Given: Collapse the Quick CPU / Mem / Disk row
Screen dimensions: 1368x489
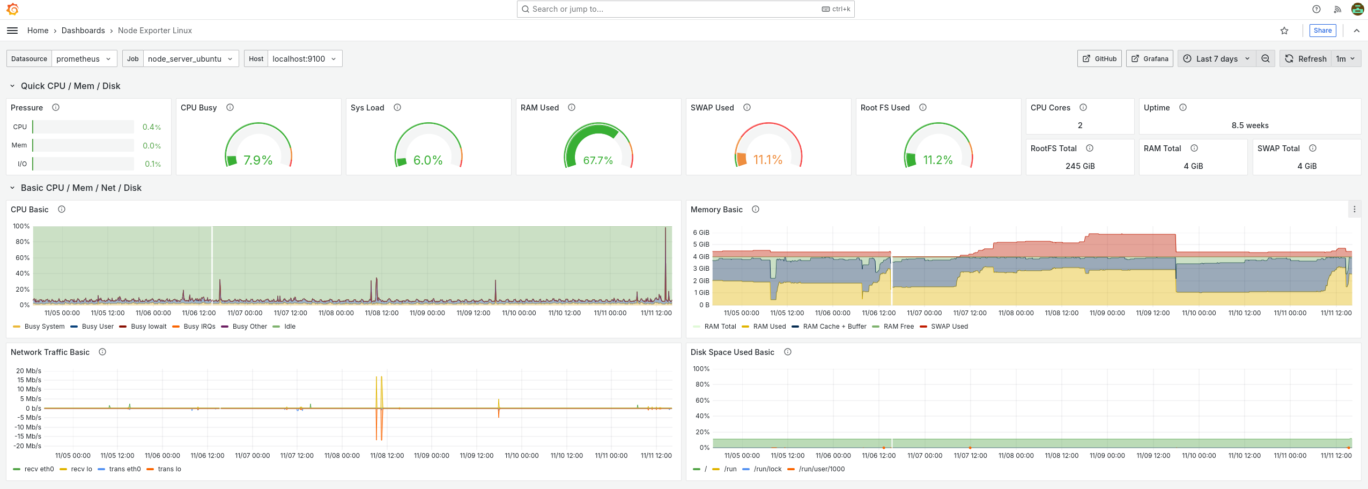Looking at the screenshot, I should pos(12,86).
